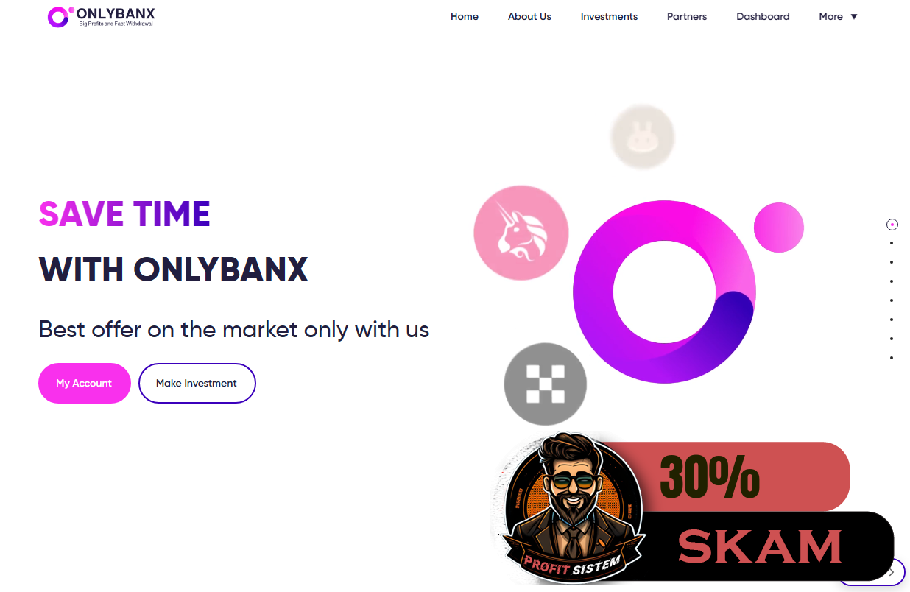This screenshot has height=592, width=910.
Task: Click the ONLYBANX logo in the header
Action: [101, 16]
